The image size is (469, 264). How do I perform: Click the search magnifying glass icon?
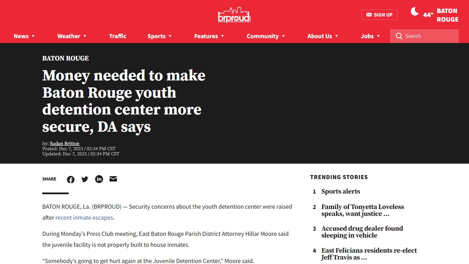pyautogui.click(x=399, y=36)
